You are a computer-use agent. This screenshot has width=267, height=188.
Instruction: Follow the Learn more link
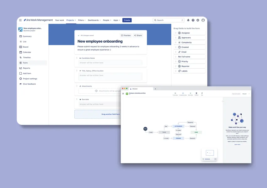[x=237, y=144]
